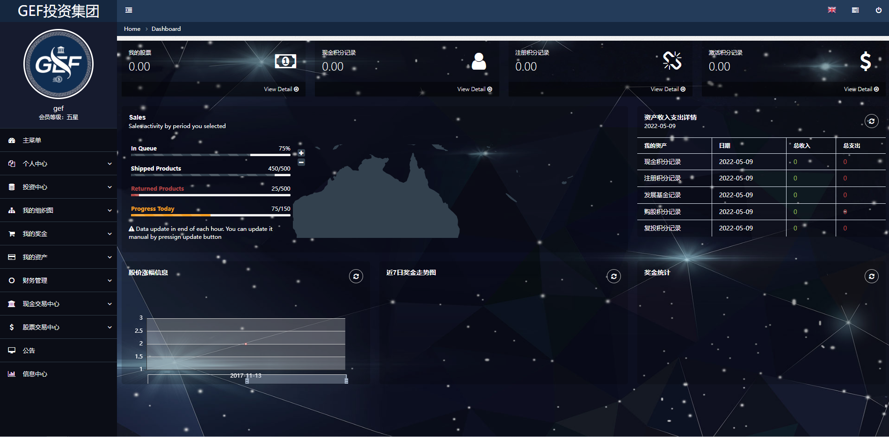Expand the 财务管理 sidebar menu
Screen dimensions: 889x437
click(58, 280)
